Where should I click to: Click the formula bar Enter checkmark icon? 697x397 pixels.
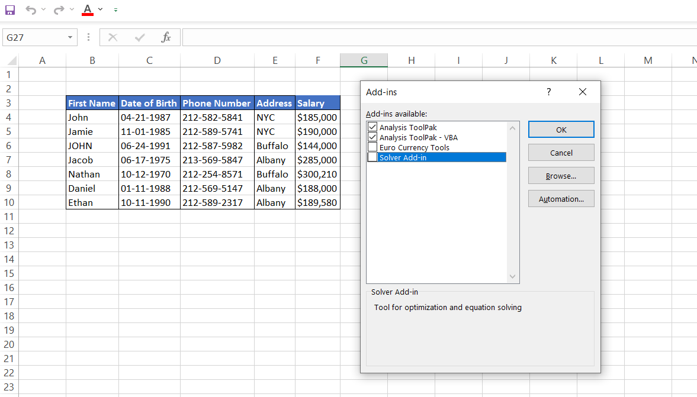click(140, 37)
